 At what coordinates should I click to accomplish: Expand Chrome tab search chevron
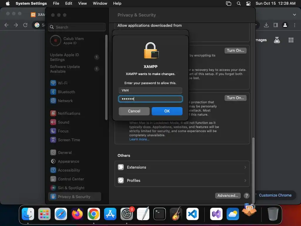295,15
